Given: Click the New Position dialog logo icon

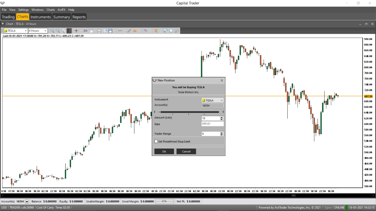Looking at the screenshot, I should coord(155,80).
